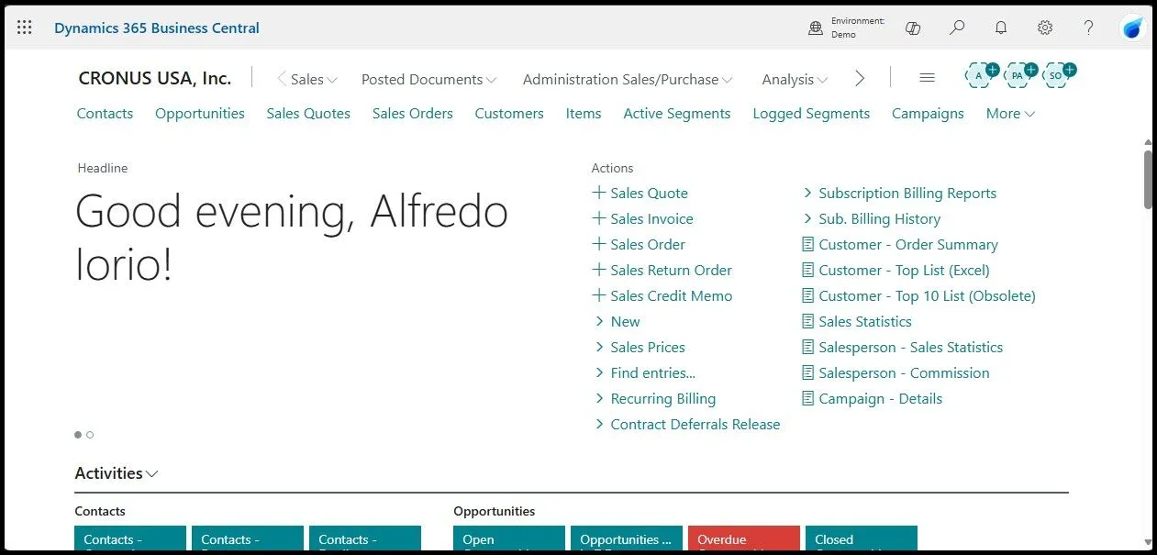Click the page vertical scrollbar thumb
The width and height of the screenshot is (1157, 555).
[1148, 179]
